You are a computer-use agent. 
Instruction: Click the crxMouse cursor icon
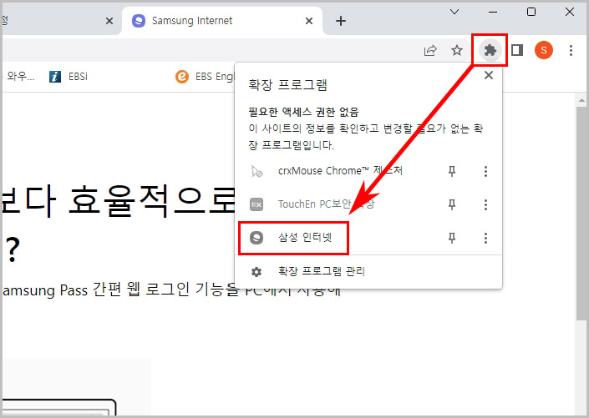coord(257,172)
